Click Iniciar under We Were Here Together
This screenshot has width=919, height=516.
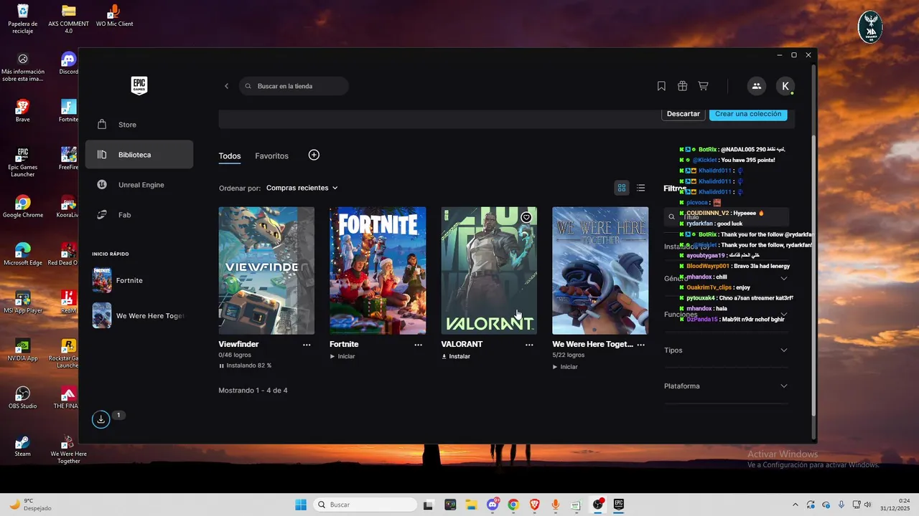565,367
